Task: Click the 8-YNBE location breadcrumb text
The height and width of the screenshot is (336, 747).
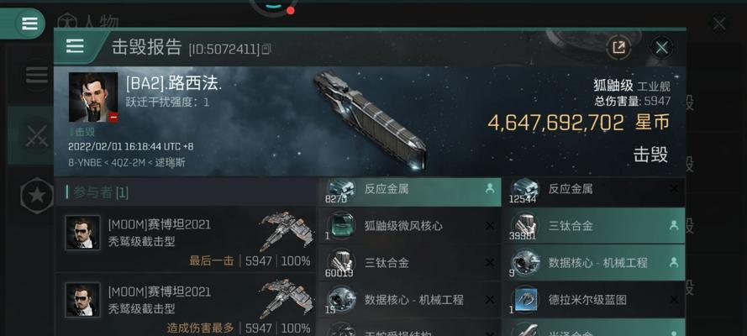Action: click(86, 162)
